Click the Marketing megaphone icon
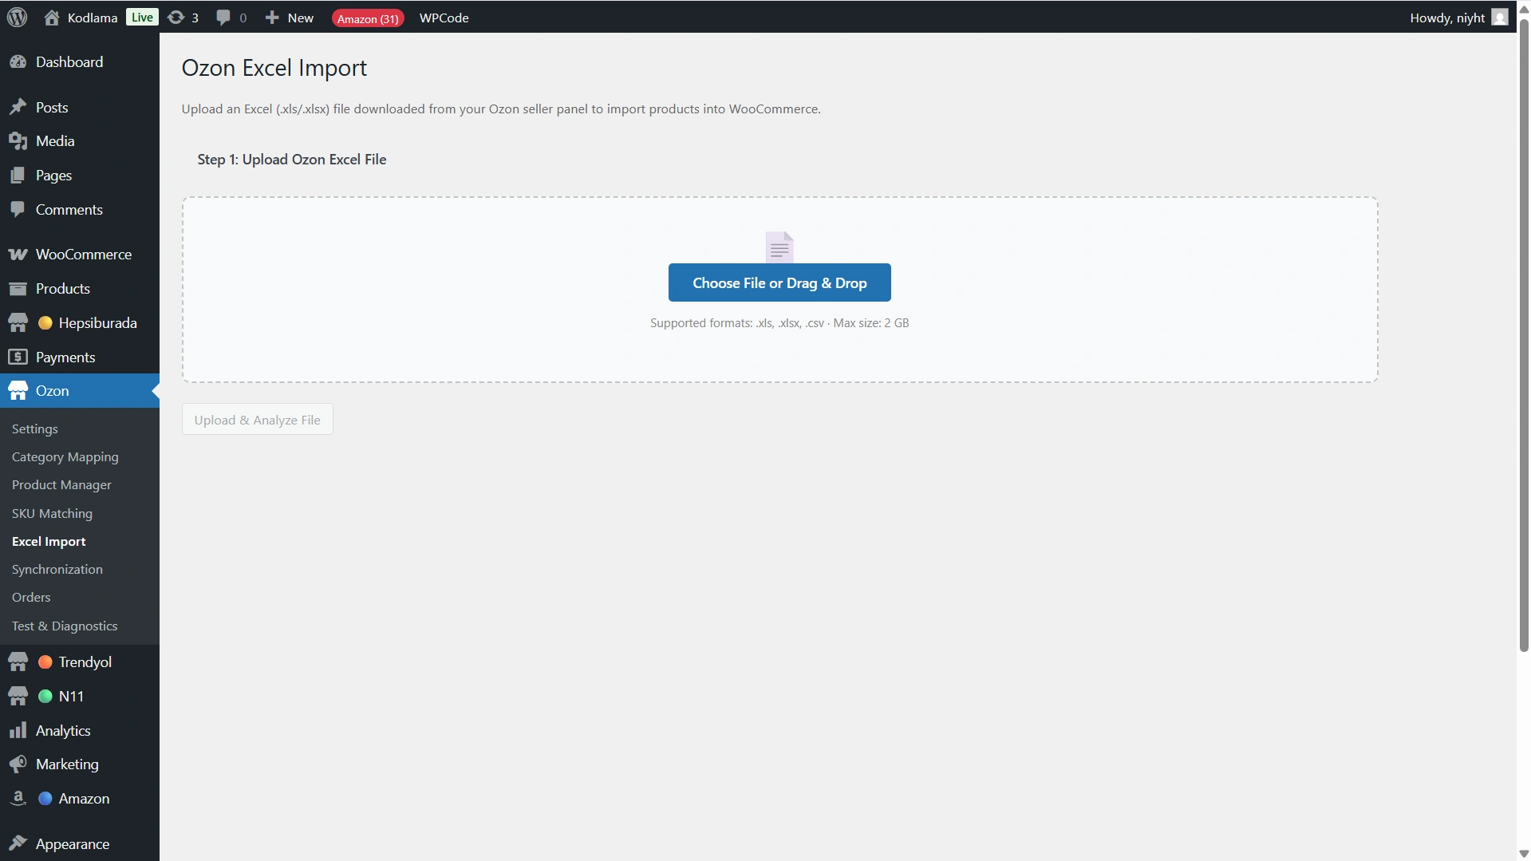The width and height of the screenshot is (1531, 861). (18, 764)
